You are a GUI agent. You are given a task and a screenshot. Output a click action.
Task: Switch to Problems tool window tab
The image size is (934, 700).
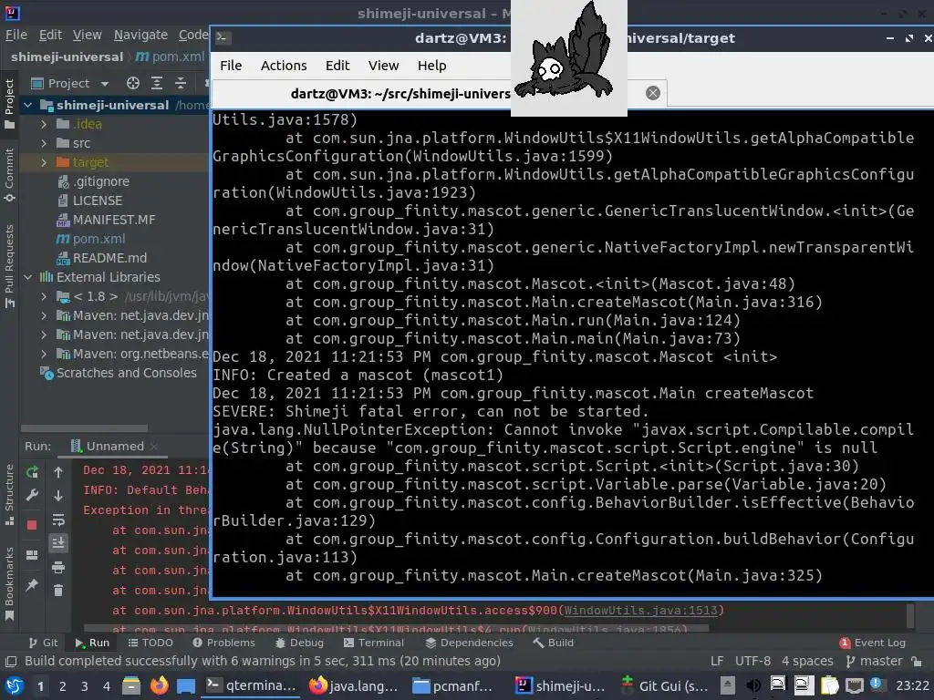pos(224,643)
